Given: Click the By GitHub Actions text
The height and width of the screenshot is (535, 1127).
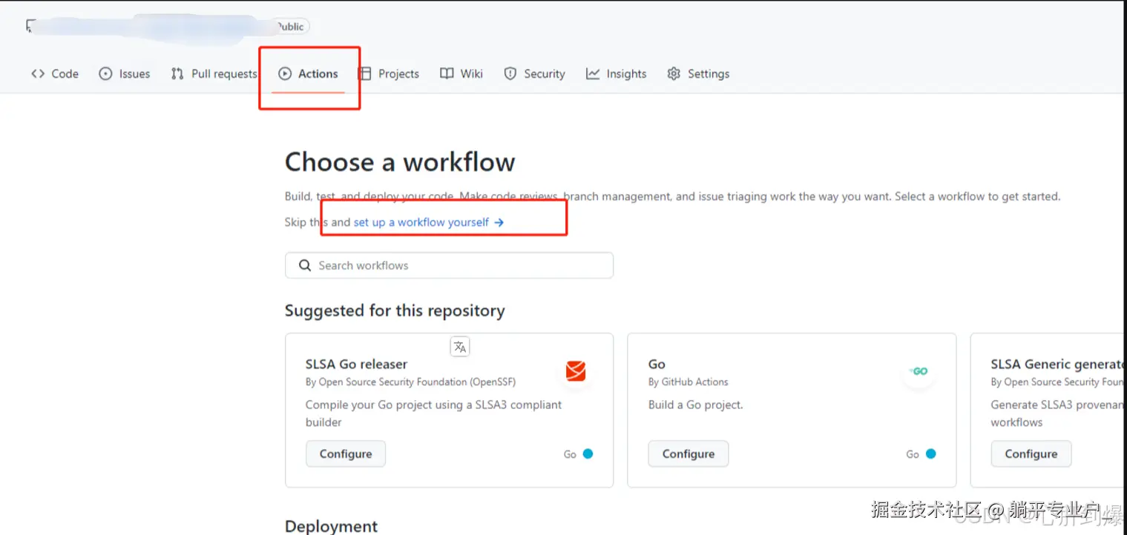Looking at the screenshot, I should pos(689,382).
